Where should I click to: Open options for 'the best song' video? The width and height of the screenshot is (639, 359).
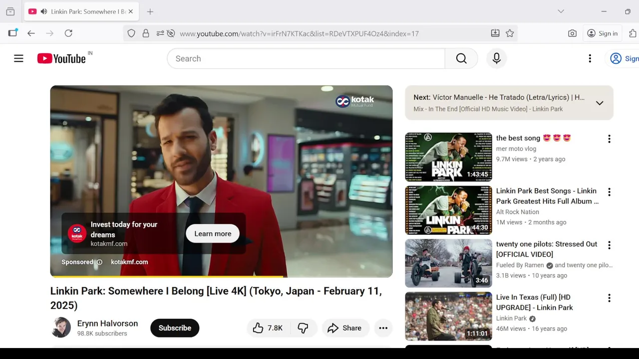pos(609,139)
